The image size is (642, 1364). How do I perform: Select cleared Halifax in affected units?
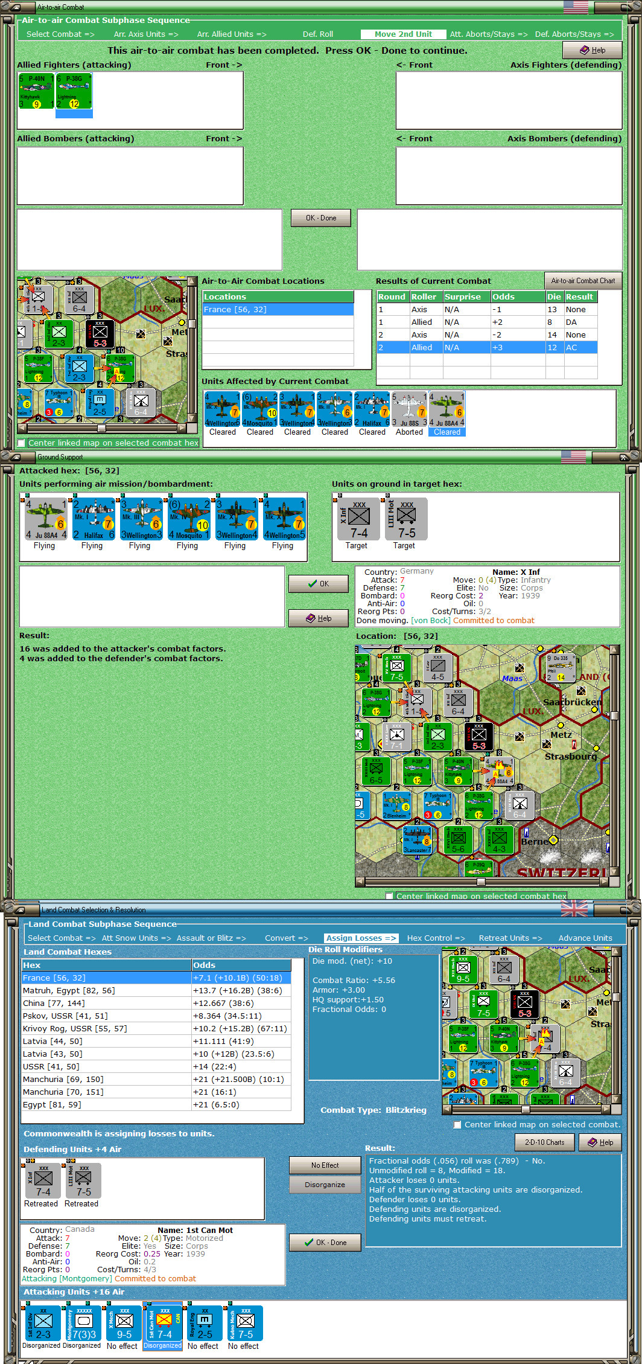[372, 409]
